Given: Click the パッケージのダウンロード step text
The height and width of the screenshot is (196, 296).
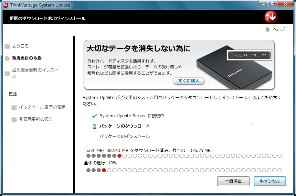Looking at the screenshot, I should coord(125,126).
